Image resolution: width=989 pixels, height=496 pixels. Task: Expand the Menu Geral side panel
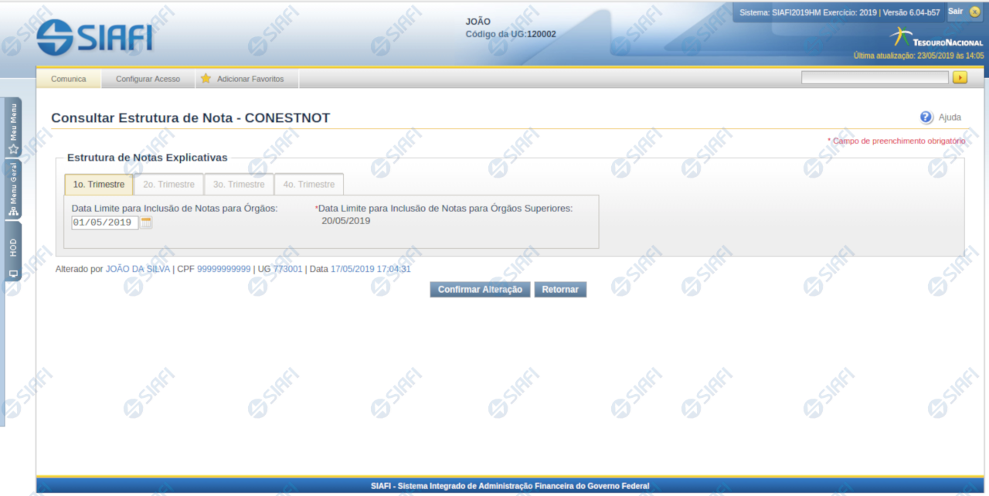tap(13, 189)
